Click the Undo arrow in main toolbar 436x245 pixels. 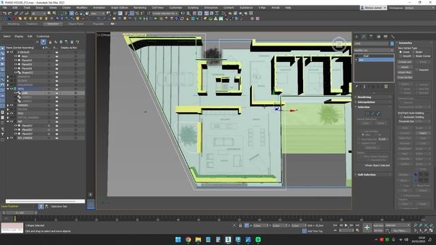(4, 14)
